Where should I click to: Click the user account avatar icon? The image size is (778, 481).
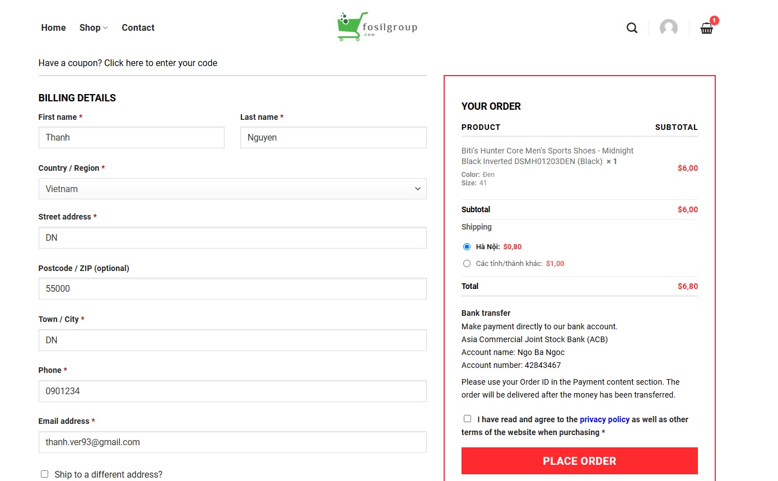pyautogui.click(x=669, y=28)
